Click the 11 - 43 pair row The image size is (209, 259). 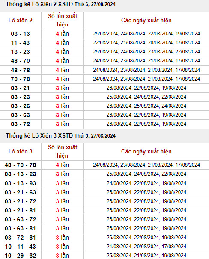104,43
